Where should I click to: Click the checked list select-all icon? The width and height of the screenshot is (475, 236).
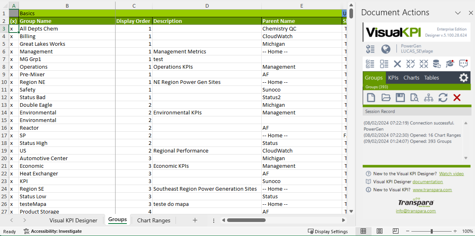pos(370,63)
